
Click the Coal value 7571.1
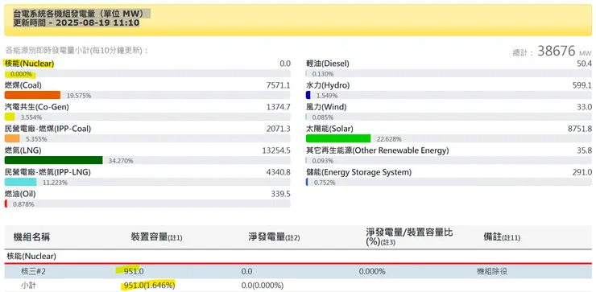(x=278, y=85)
